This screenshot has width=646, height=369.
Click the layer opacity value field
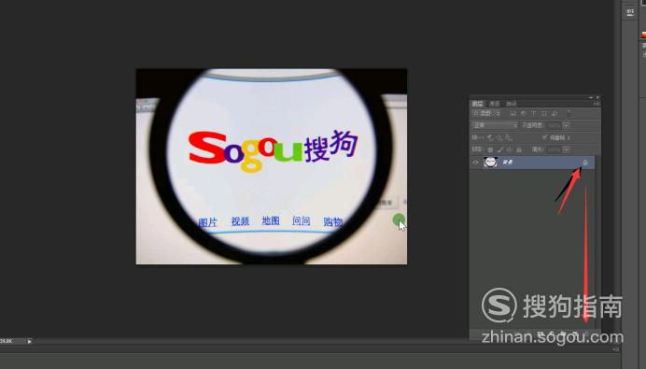coord(554,125)
